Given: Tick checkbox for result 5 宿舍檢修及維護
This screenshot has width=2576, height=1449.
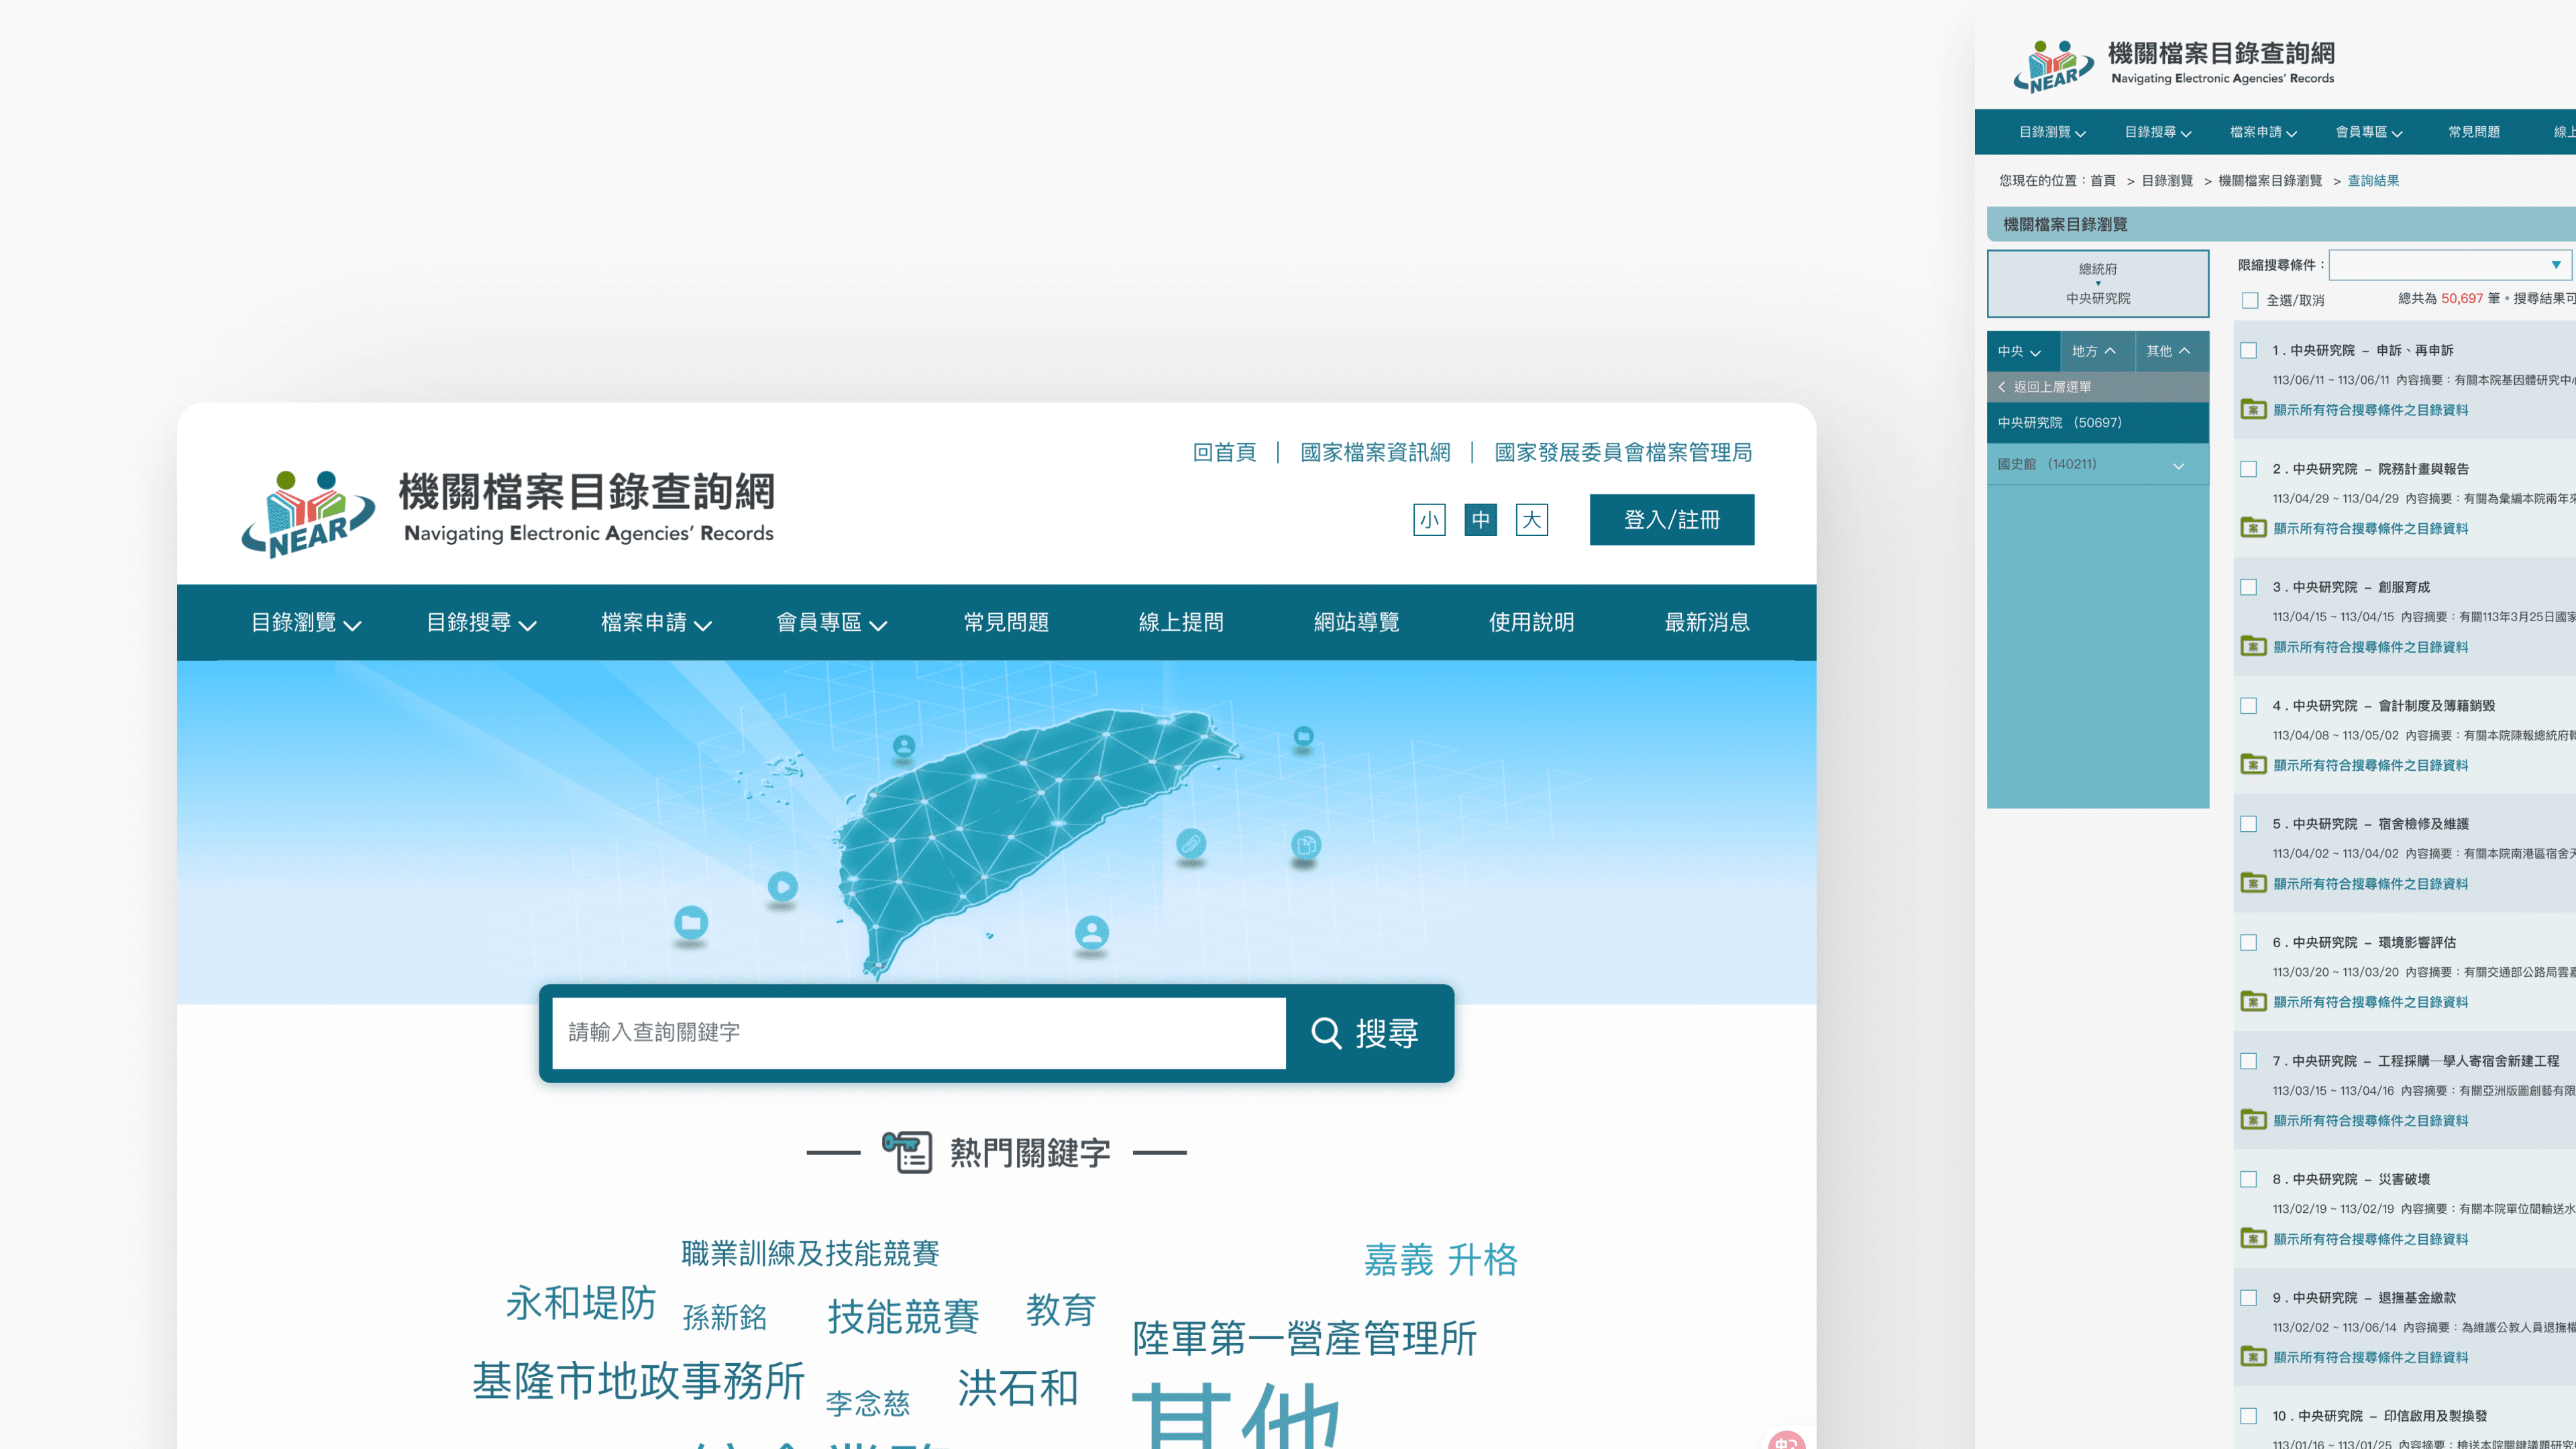Looking at the screenshot, I should pos(2249,824).
